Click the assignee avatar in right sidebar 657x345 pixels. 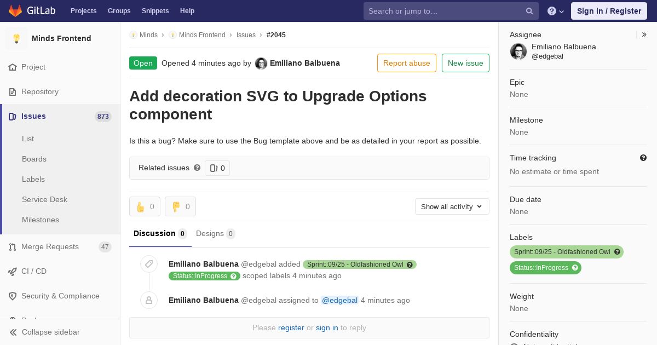518,51
